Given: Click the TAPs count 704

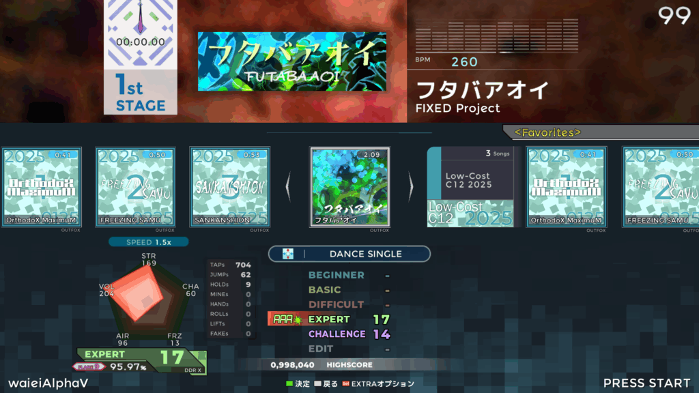Looking at the screenshot, I should 244,265.
